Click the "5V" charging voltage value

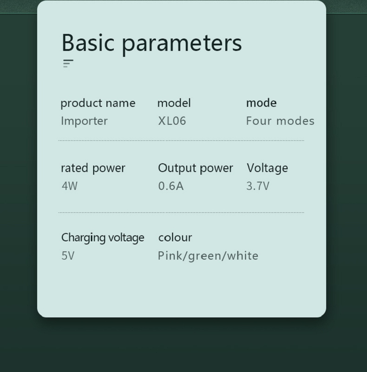coord(68,255)
